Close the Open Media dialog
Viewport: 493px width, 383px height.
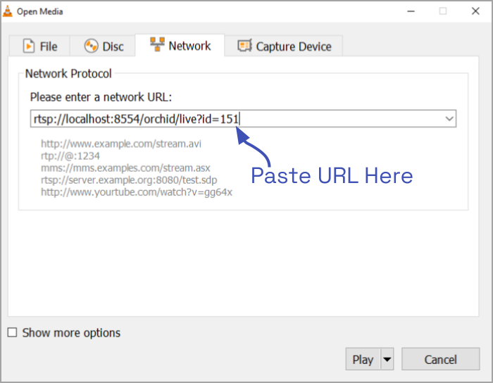pyautogui.click(x=475, y=11)
